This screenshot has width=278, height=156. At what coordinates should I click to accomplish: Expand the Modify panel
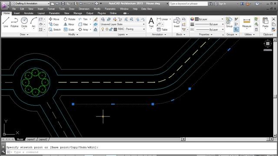(x=73, y=35)
